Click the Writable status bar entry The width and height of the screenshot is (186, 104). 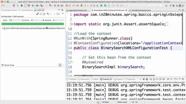105,102
